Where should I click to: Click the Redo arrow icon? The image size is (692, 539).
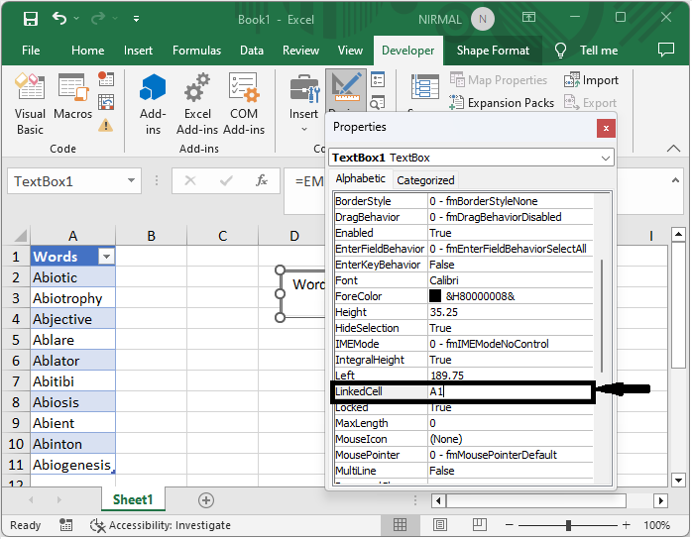coord(98,19)
